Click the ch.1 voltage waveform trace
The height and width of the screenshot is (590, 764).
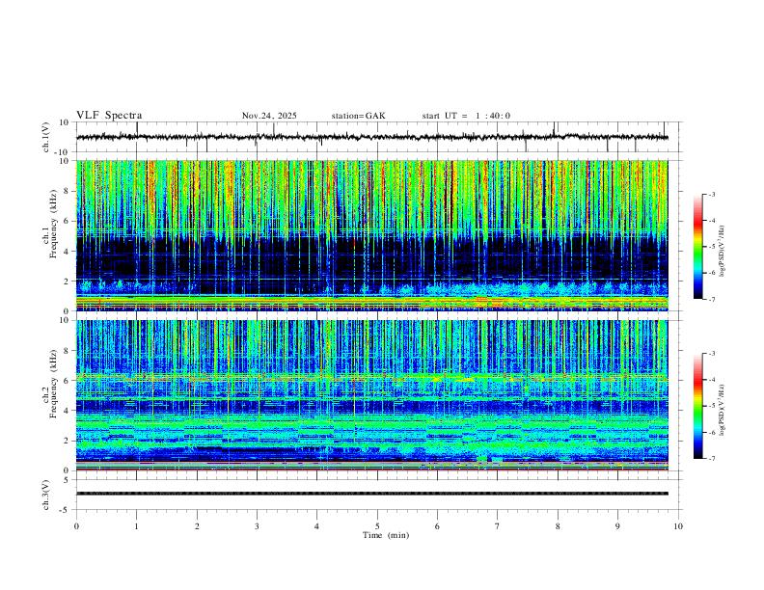point(372,137)
